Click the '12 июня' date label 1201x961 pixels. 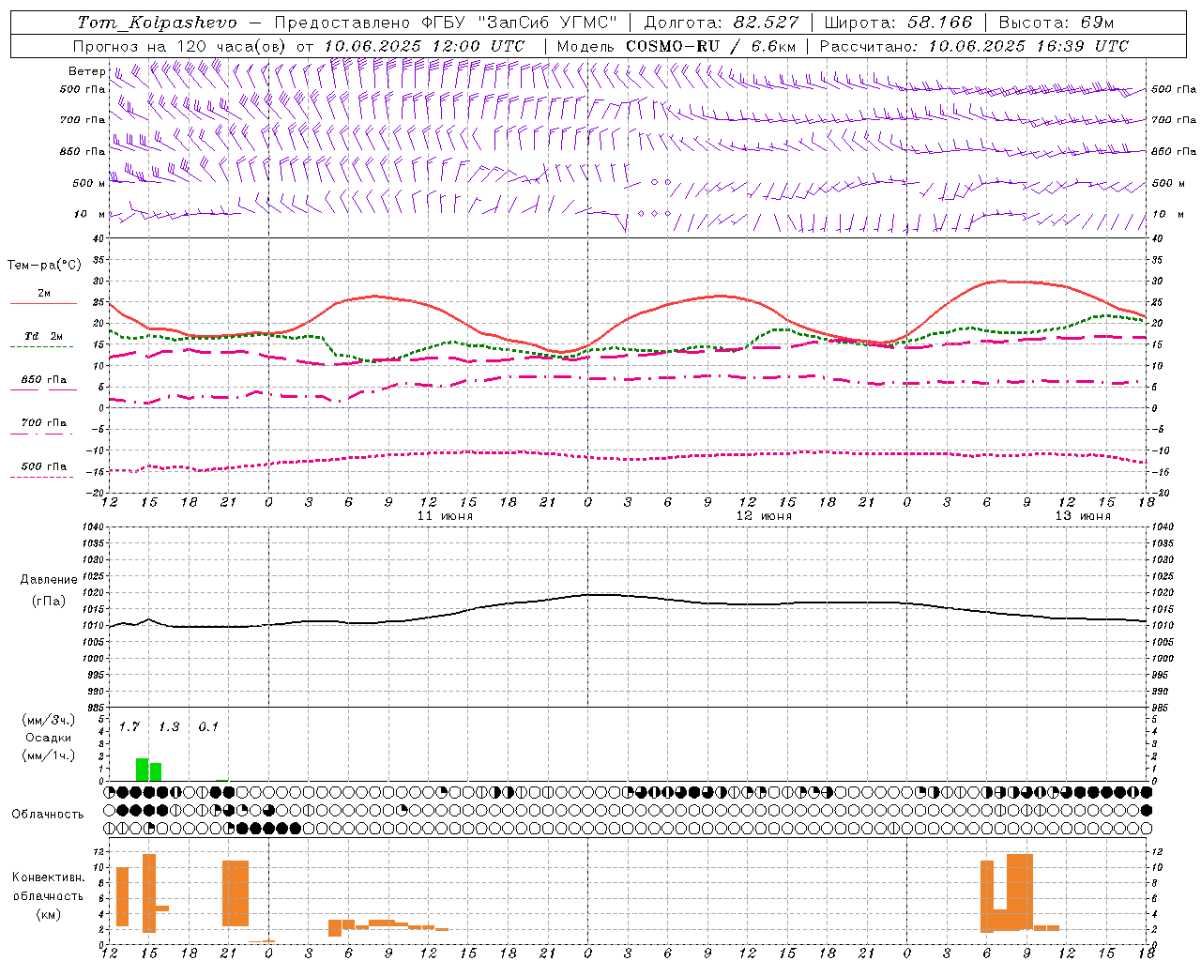[x=764, y=516]
